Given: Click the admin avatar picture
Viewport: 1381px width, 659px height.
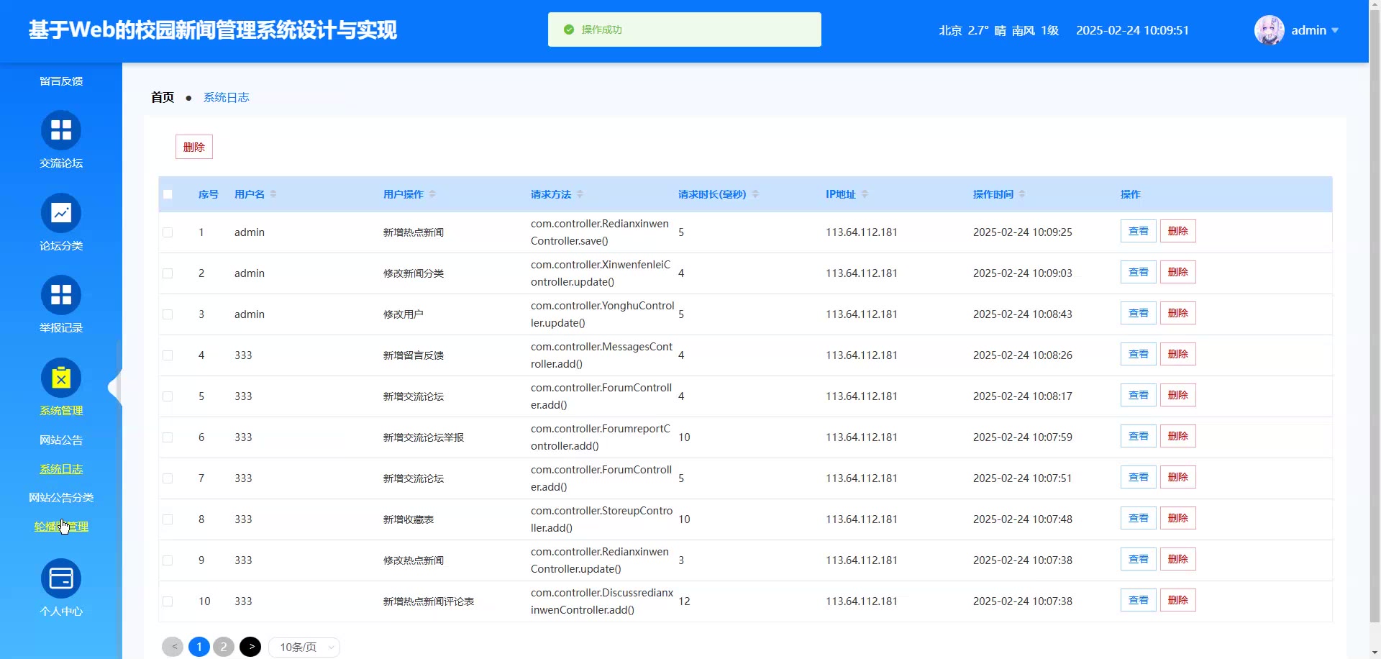Looking at the screenshot, I should point(1269,30).
